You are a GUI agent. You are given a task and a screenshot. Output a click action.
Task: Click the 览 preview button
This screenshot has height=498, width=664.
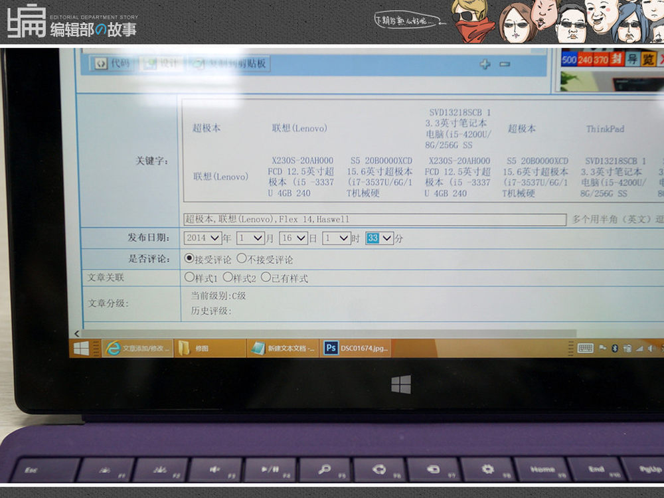[648, 59]
